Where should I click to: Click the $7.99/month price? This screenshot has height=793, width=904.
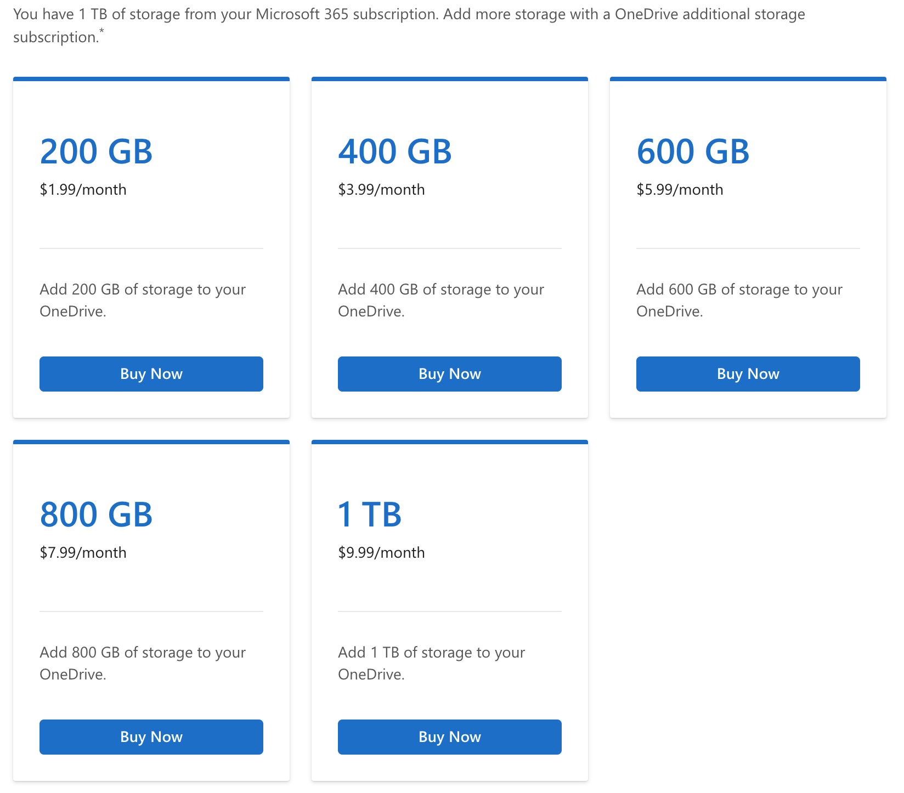[83, 553]
